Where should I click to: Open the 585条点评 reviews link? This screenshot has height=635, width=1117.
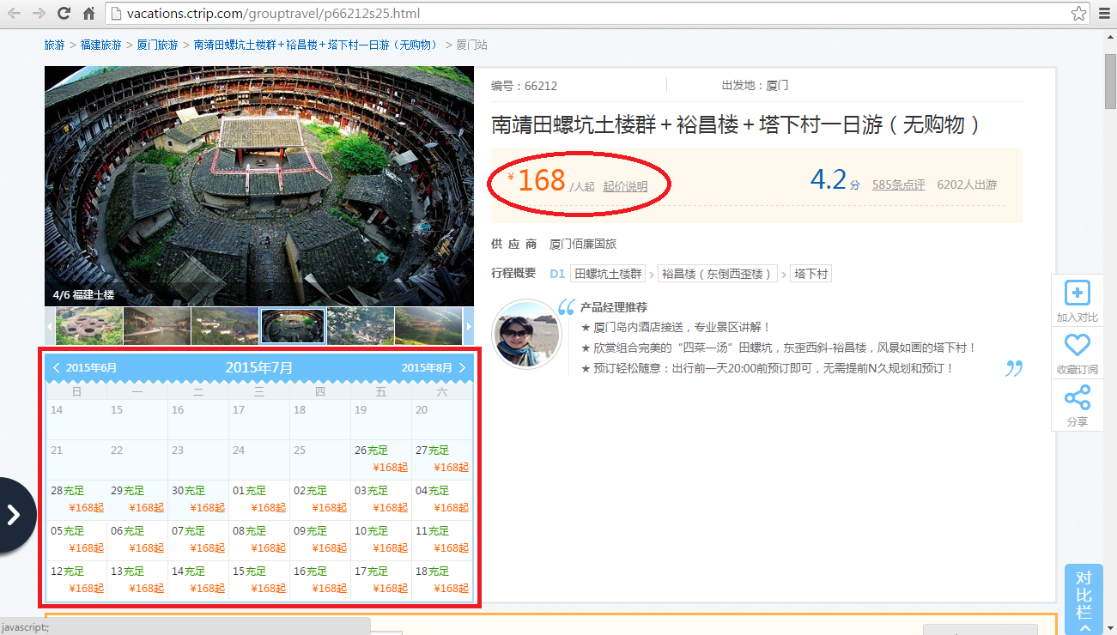tap(899, 184)
